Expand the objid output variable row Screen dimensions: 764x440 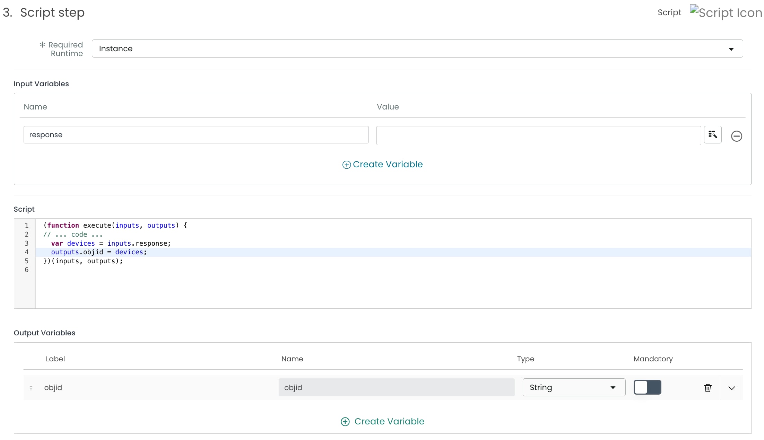[732, 388]
